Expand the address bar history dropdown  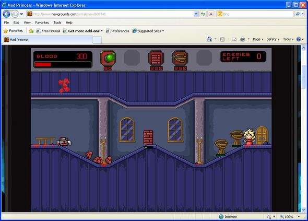tap(196, 14)
